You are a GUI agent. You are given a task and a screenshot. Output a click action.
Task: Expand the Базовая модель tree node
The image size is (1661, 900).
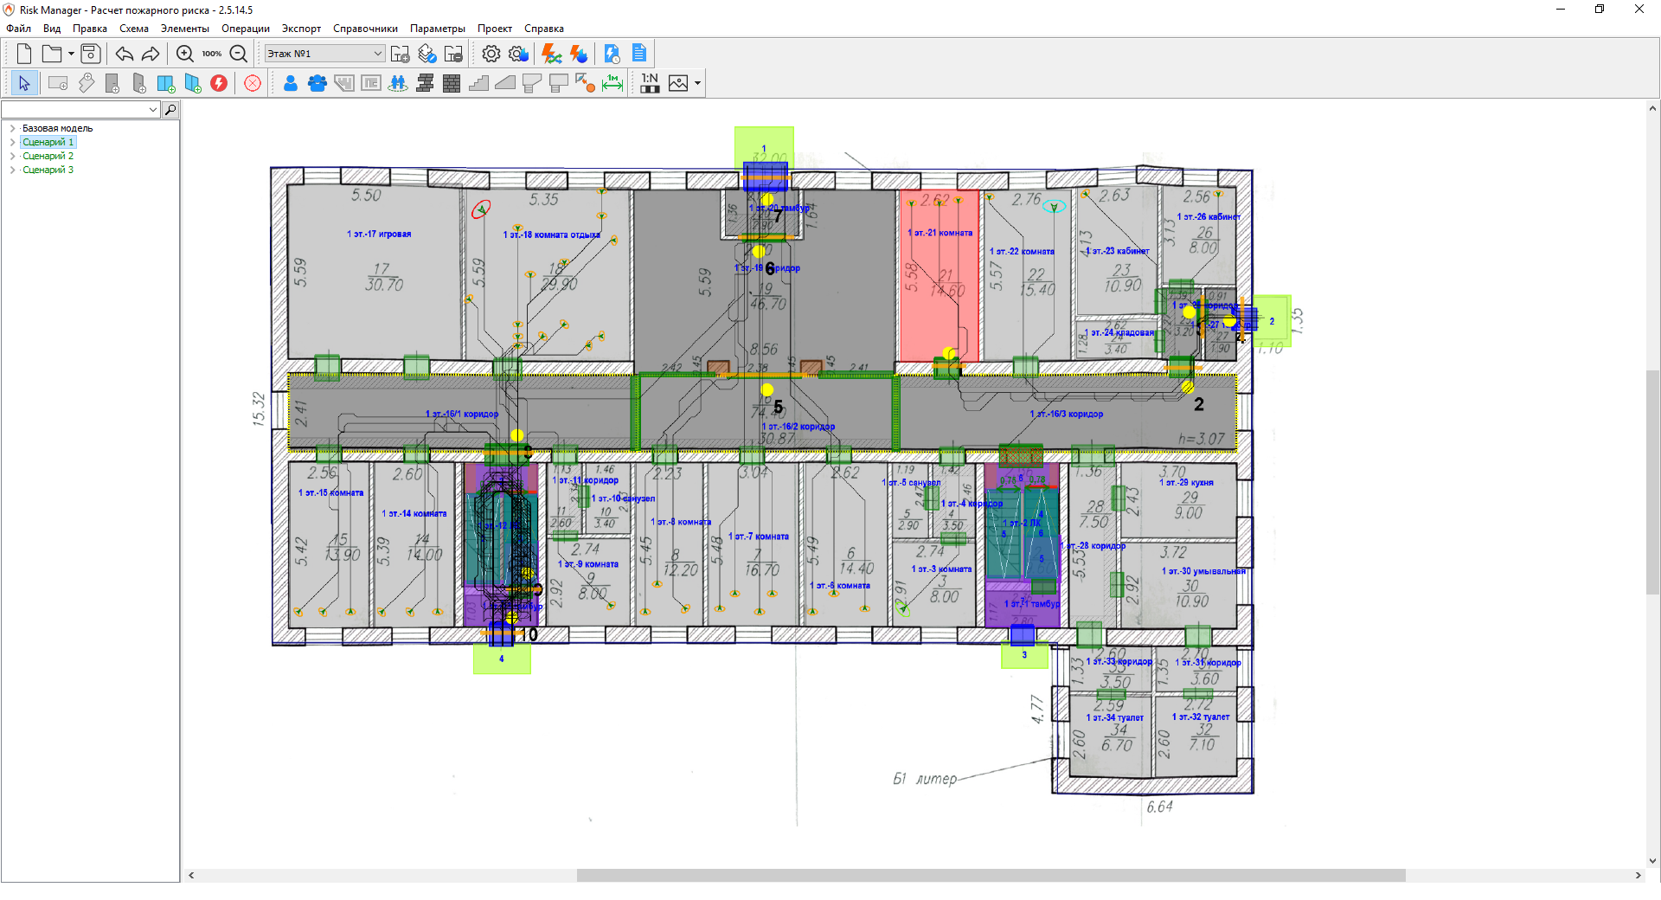13,128
